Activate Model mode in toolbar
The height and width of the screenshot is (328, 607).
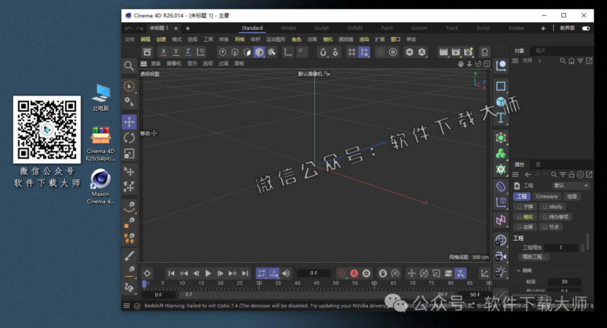click(260, 52)
